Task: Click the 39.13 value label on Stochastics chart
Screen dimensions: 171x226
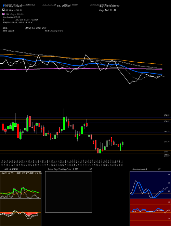Action: tap(166, 188)
